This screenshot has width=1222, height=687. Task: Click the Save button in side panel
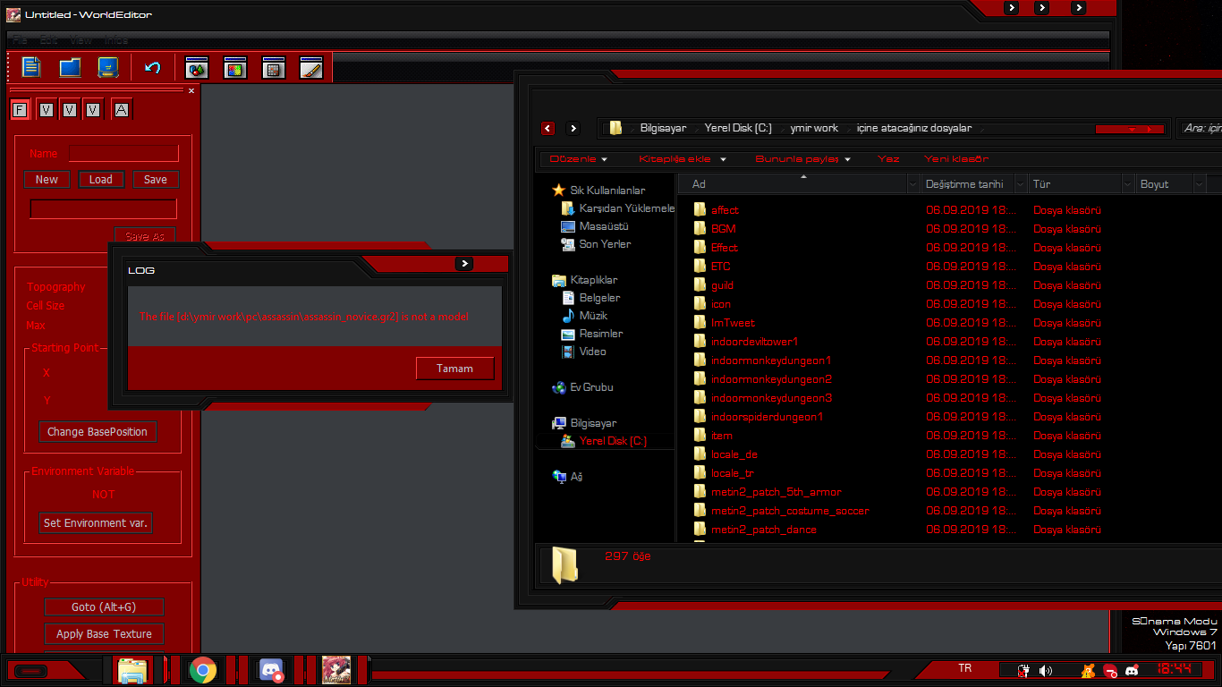tap(156, 180)
